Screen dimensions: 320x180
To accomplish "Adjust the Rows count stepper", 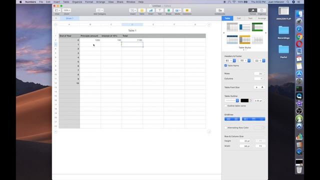I will point(264,73).
